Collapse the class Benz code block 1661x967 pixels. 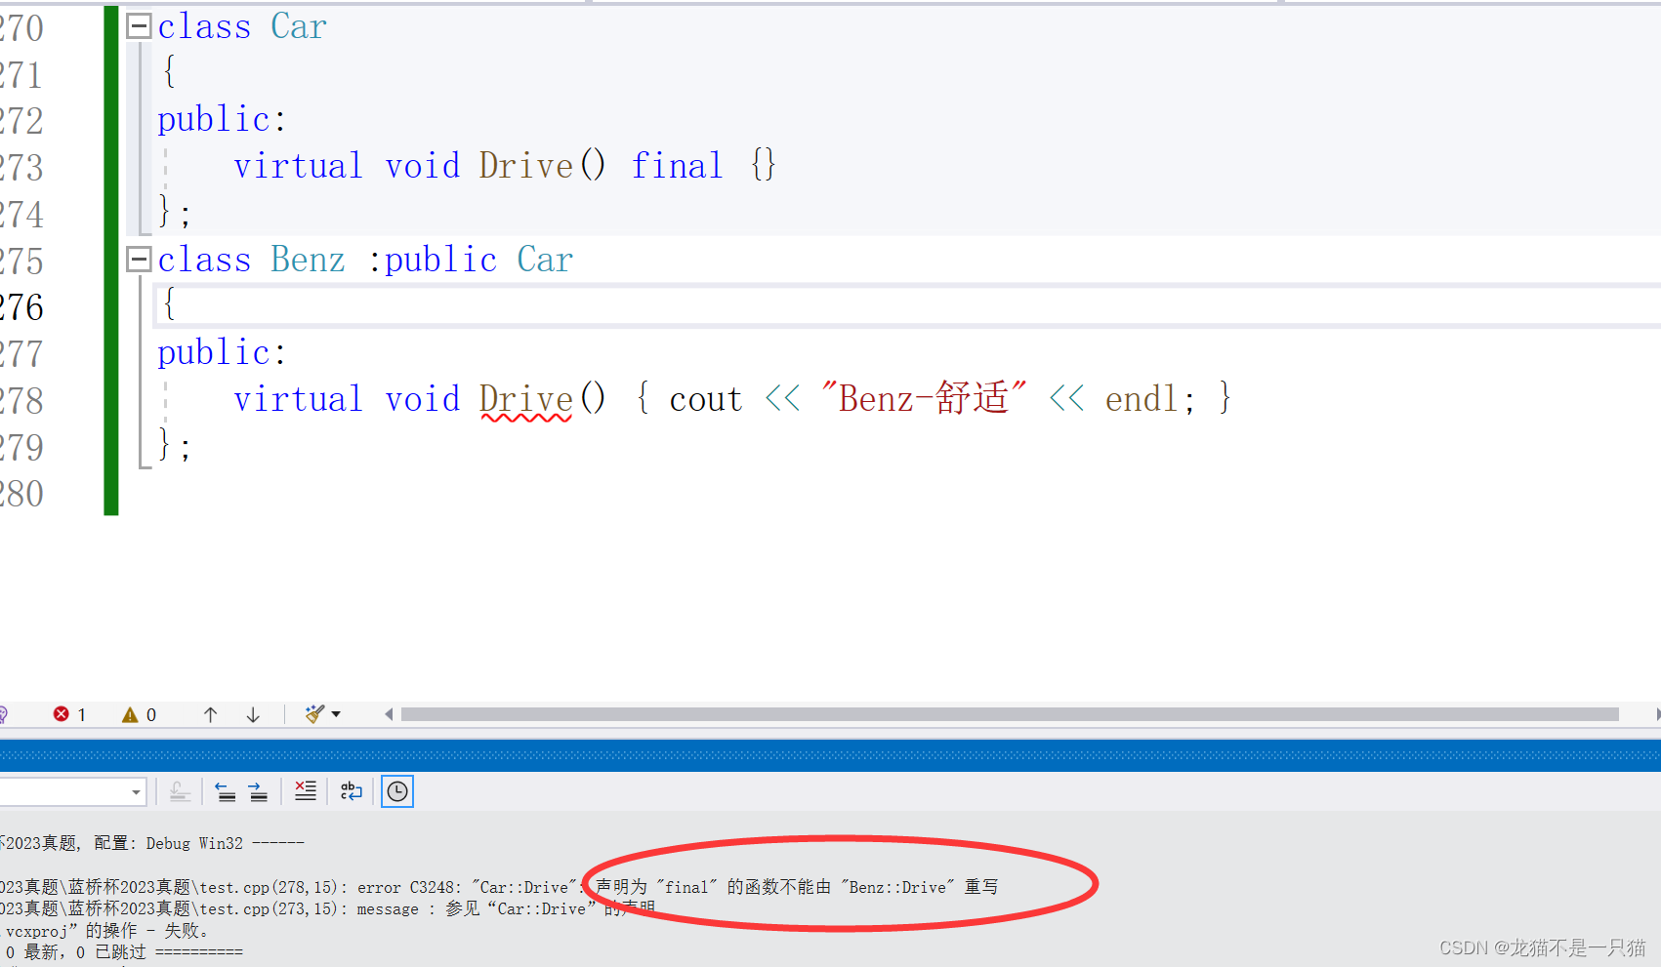pos(140,260)
